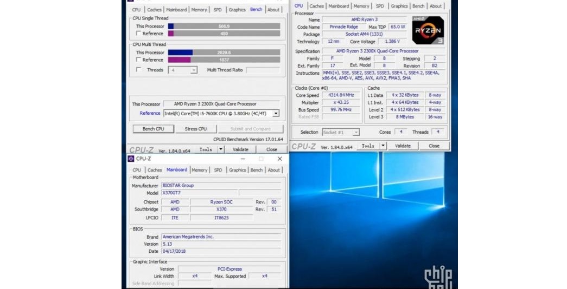Enable single thread Reference checkbox

[x=138, y=33]
